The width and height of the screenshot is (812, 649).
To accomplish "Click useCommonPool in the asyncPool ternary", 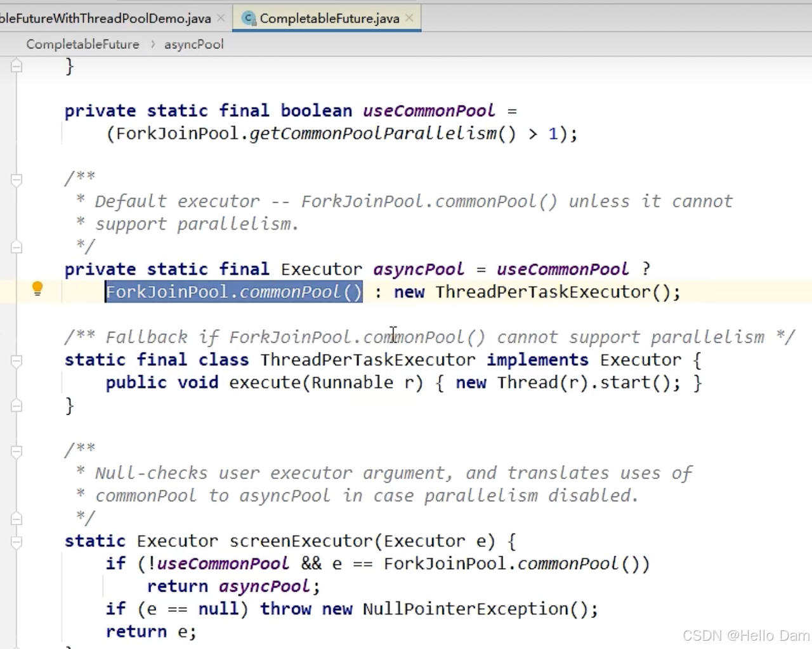I will point(562,270).
